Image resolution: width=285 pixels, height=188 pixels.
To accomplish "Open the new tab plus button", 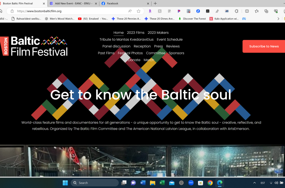I will pos(155,3).
